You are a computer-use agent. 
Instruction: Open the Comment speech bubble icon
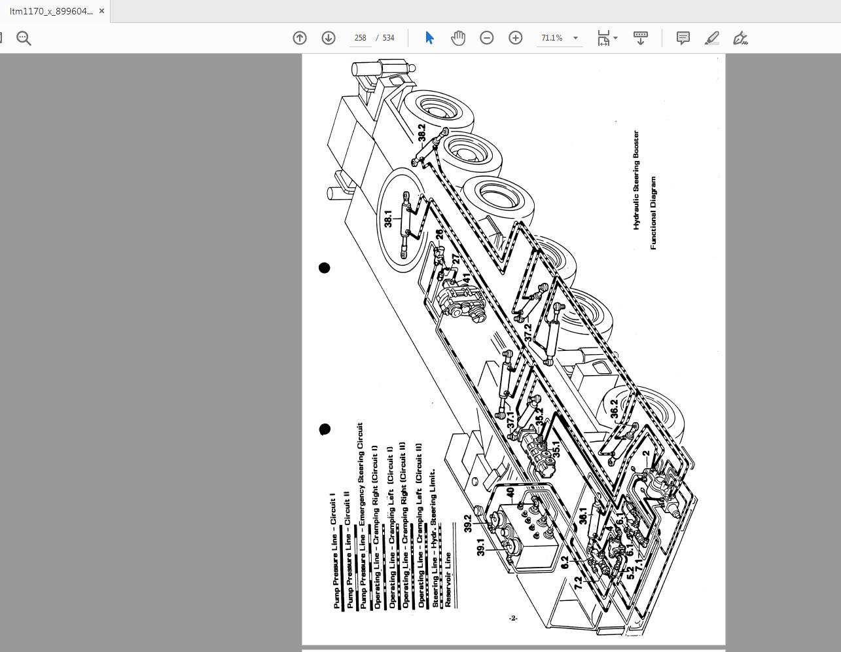[x=683, y=38]
